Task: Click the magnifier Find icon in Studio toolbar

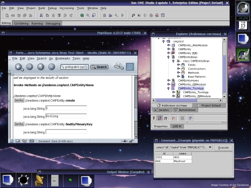Action: coord(88,16)
